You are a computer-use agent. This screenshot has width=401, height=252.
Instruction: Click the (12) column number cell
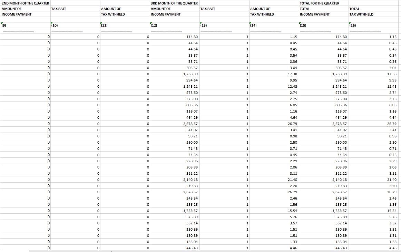154,25
